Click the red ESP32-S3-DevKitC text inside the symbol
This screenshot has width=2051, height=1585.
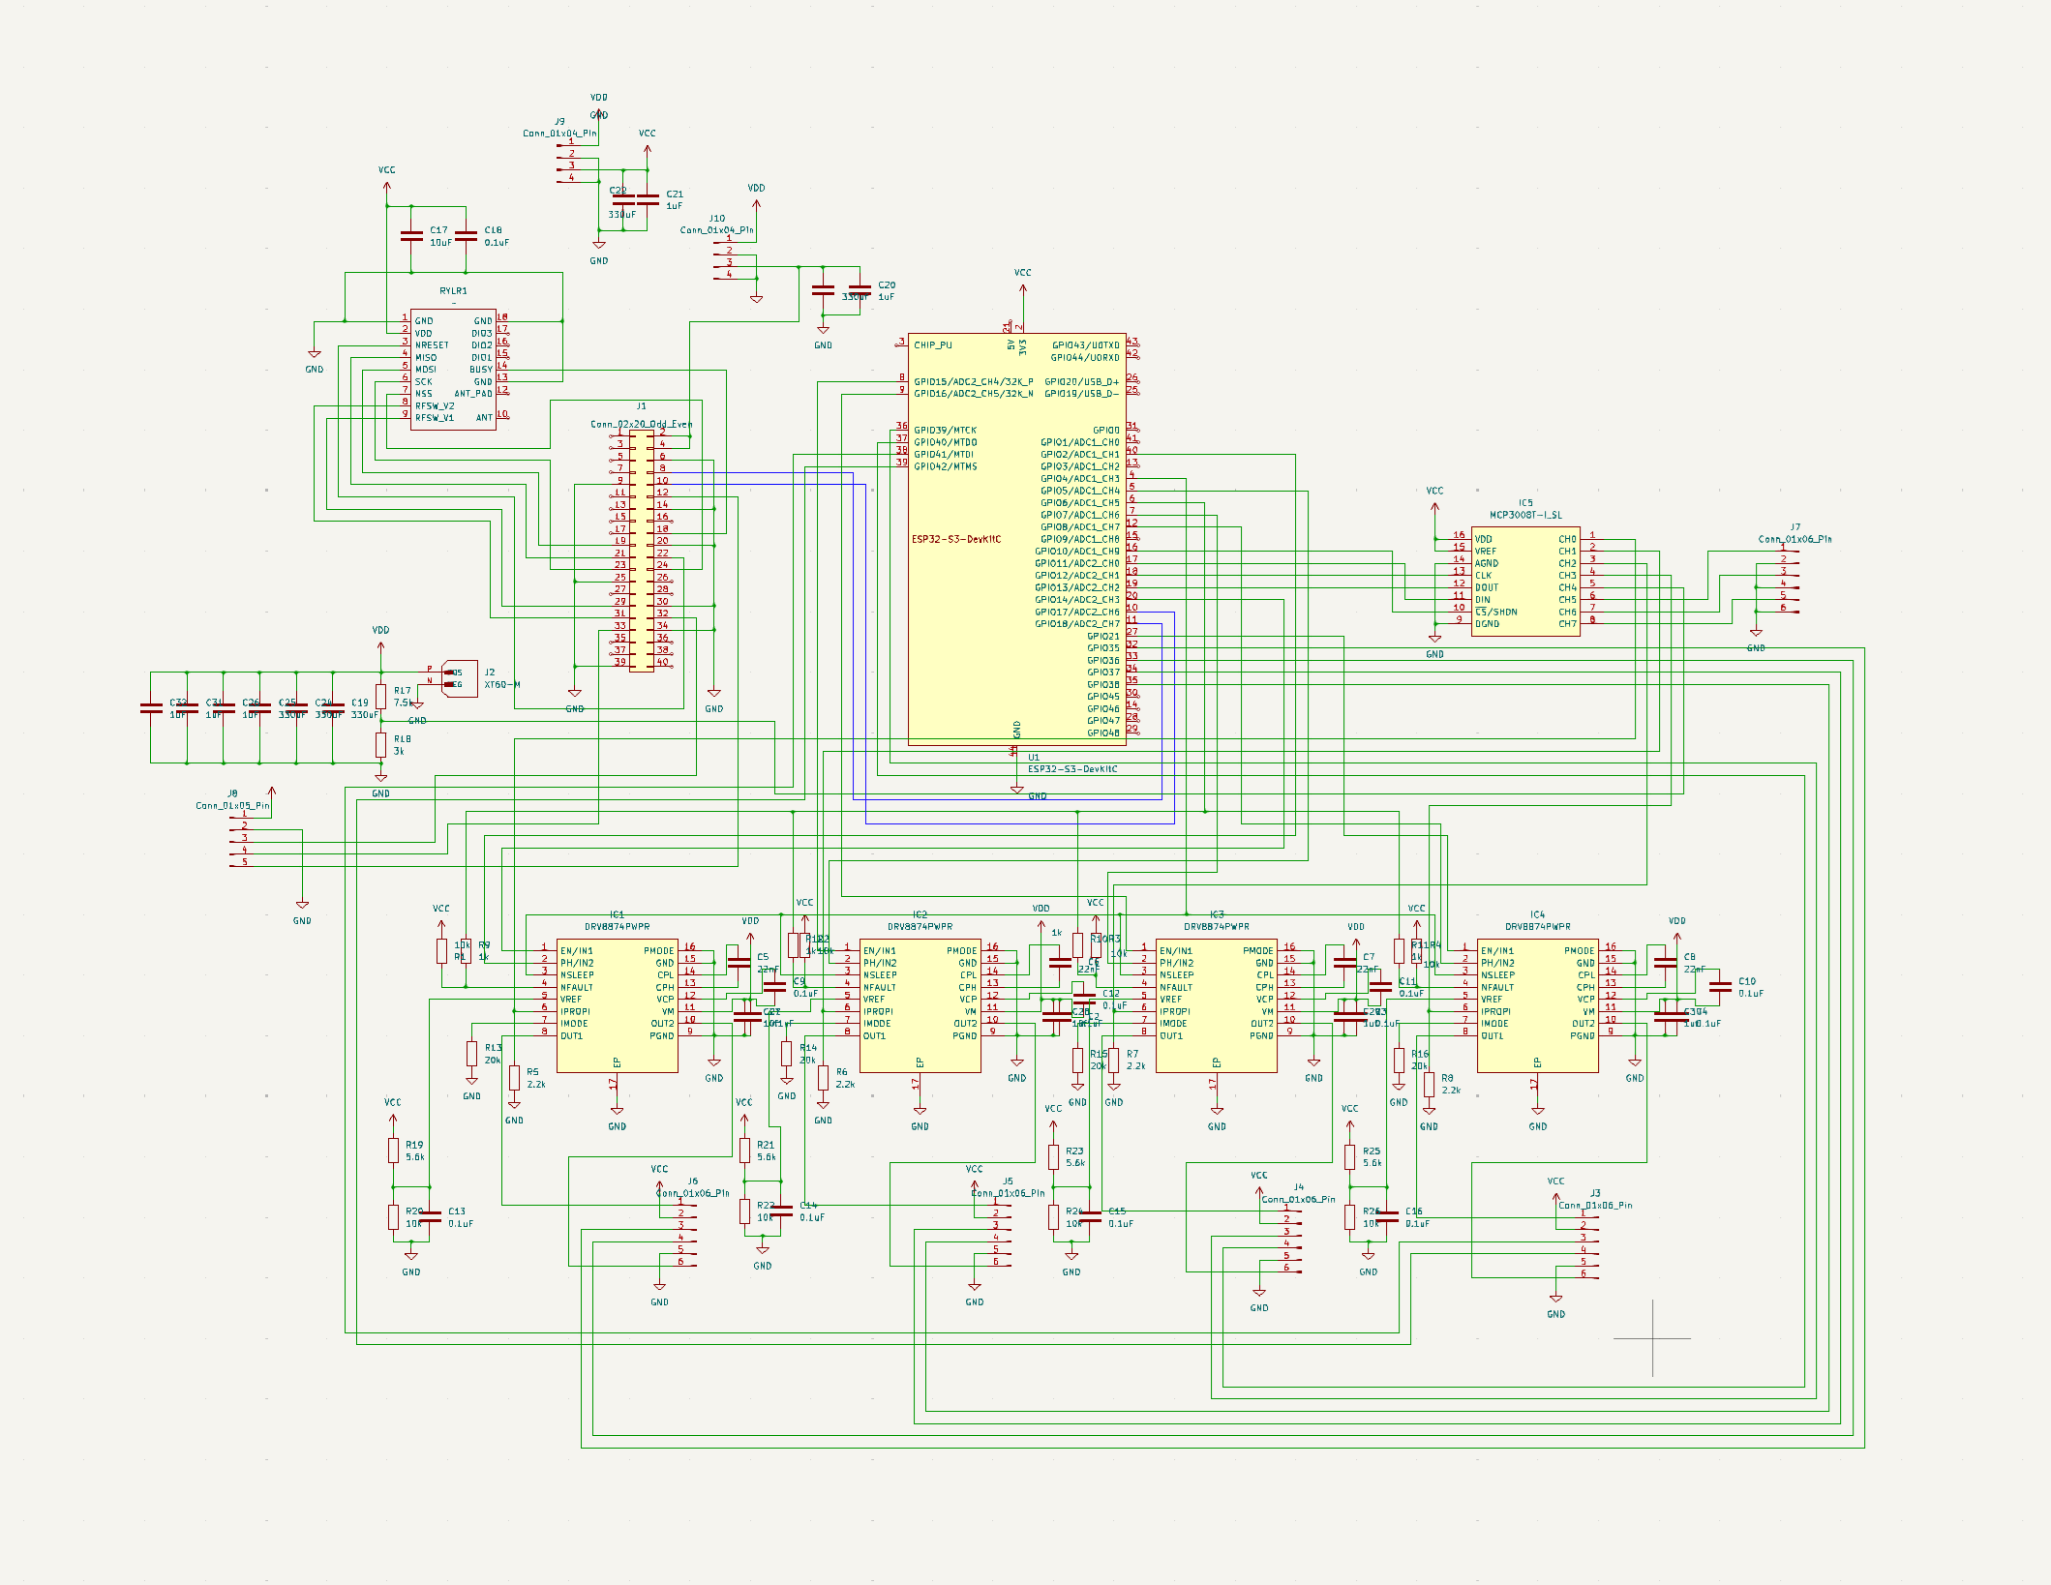pyautogui.click(x=956, y=539)
